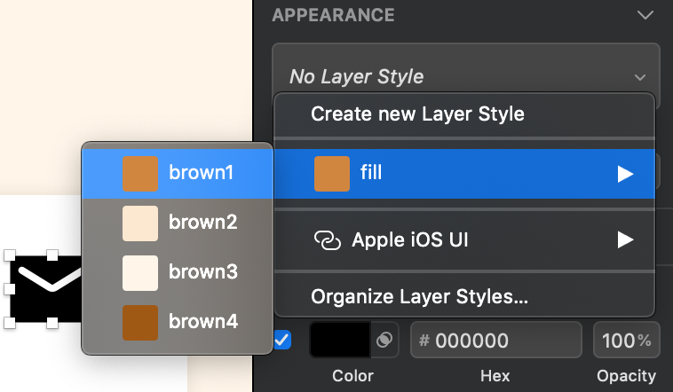Choose the brown1 layer style
The width and height of the screenshot is (673, 392).
coord(201,173)
